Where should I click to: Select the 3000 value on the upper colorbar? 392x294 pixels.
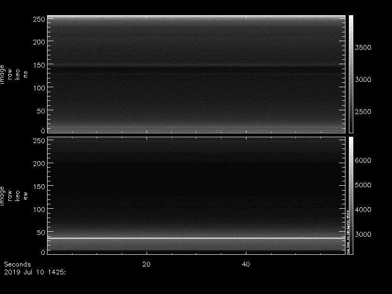[363, 79]
